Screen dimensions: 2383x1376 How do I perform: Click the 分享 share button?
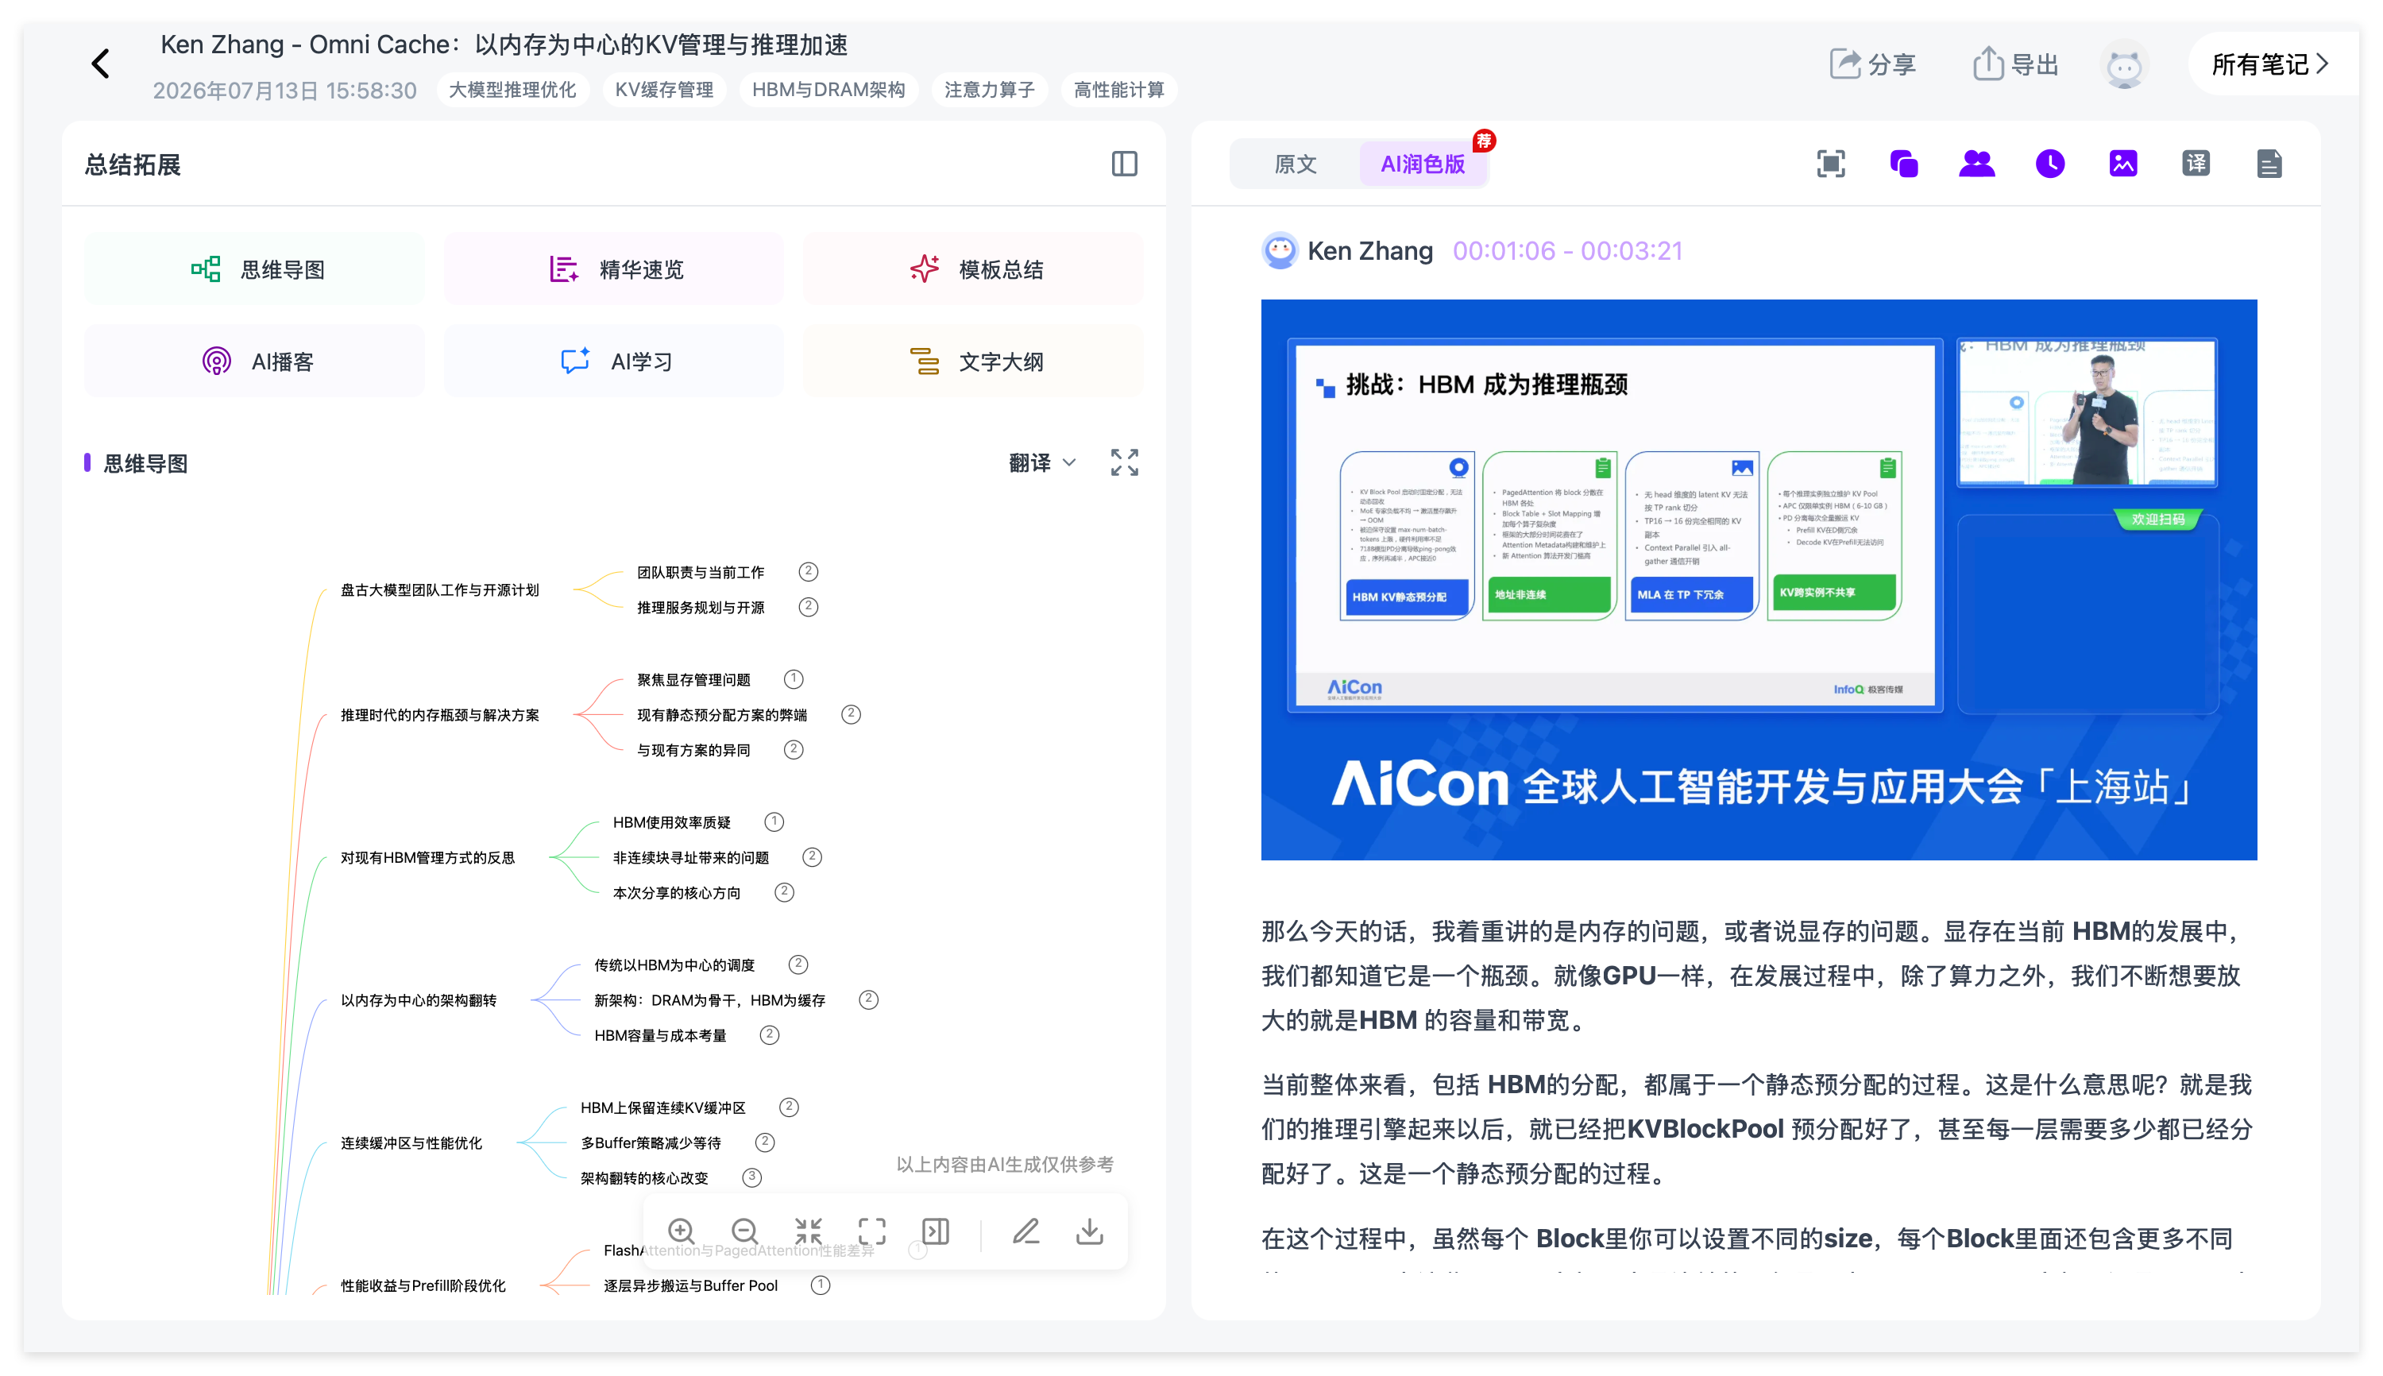1871,64
